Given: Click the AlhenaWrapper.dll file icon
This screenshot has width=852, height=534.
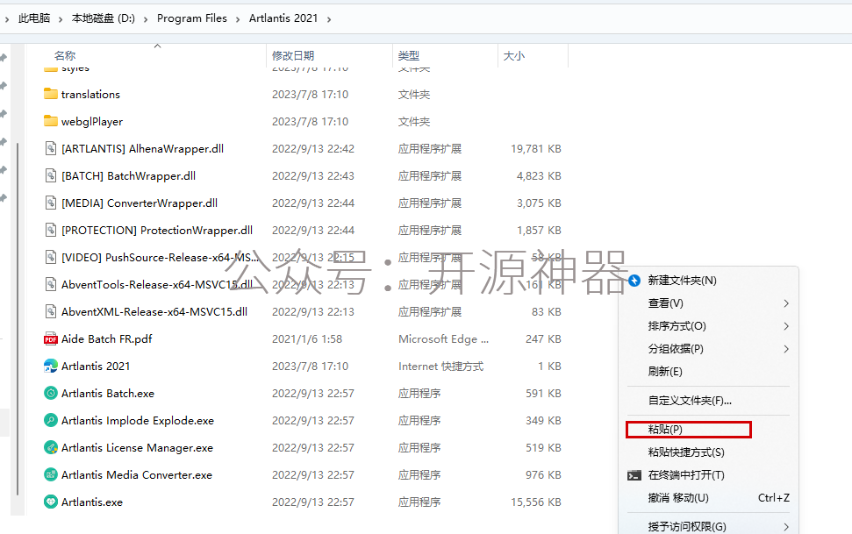Looking at the screenshot, I should click(x=51, y=148).
